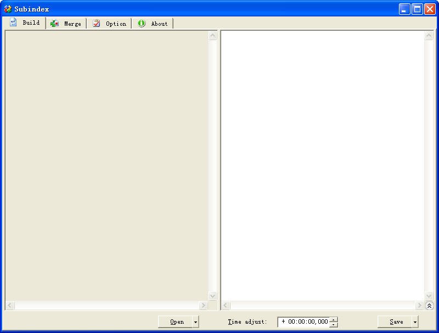Click left pane scroll down arrow

[x=213, y=296]
